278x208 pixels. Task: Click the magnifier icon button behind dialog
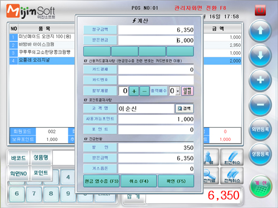211,175
